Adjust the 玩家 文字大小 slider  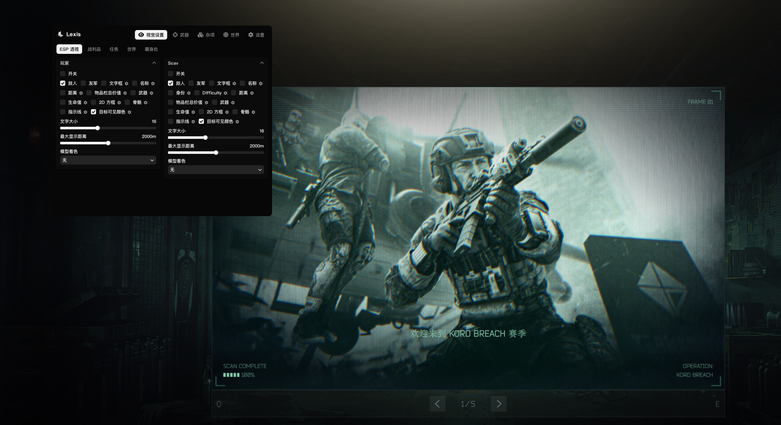108,128
